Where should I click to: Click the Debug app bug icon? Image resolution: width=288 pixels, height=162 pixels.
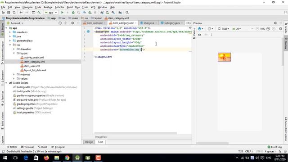(73, 13)
